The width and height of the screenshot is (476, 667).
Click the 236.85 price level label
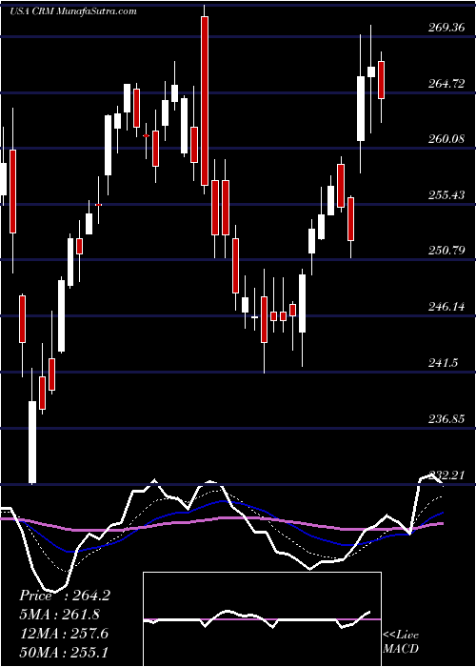coord(446,419)
